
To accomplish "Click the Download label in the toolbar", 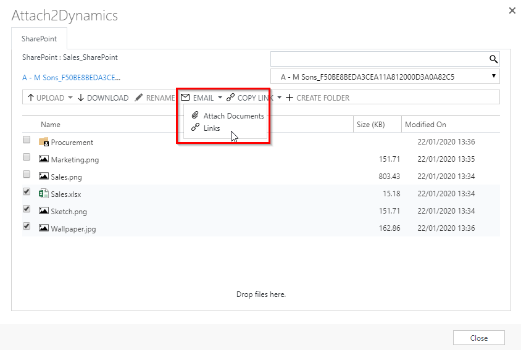I will (107, 98).
